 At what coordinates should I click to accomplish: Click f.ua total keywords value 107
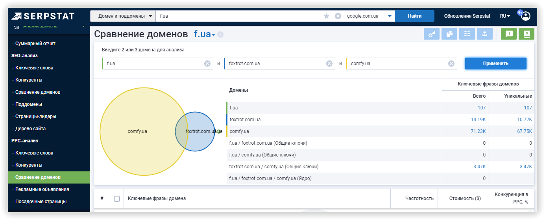click(x=482, y=108)
